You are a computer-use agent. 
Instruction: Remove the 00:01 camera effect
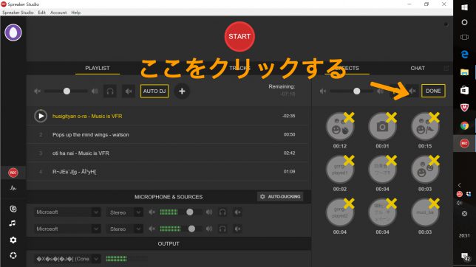(391, 117)
